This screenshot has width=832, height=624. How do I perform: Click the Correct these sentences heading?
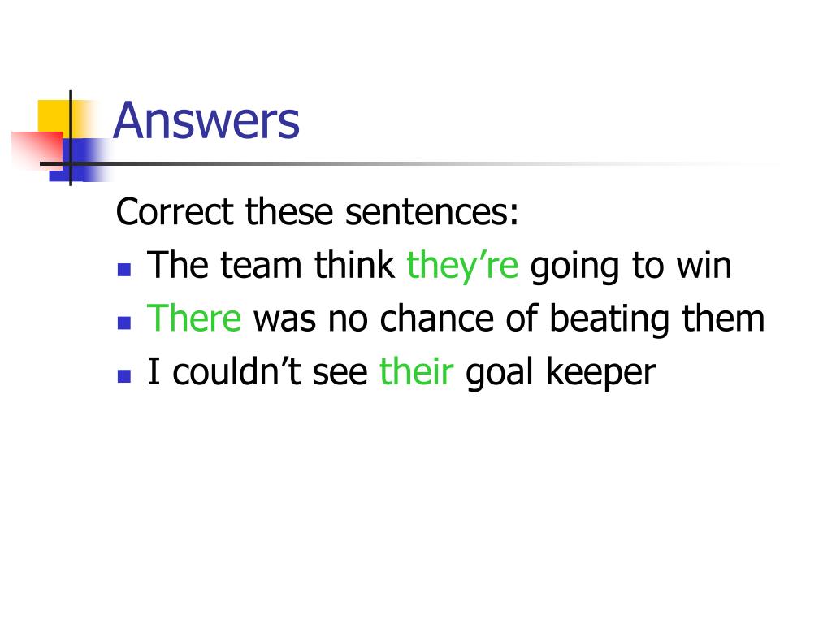[317, 212]
